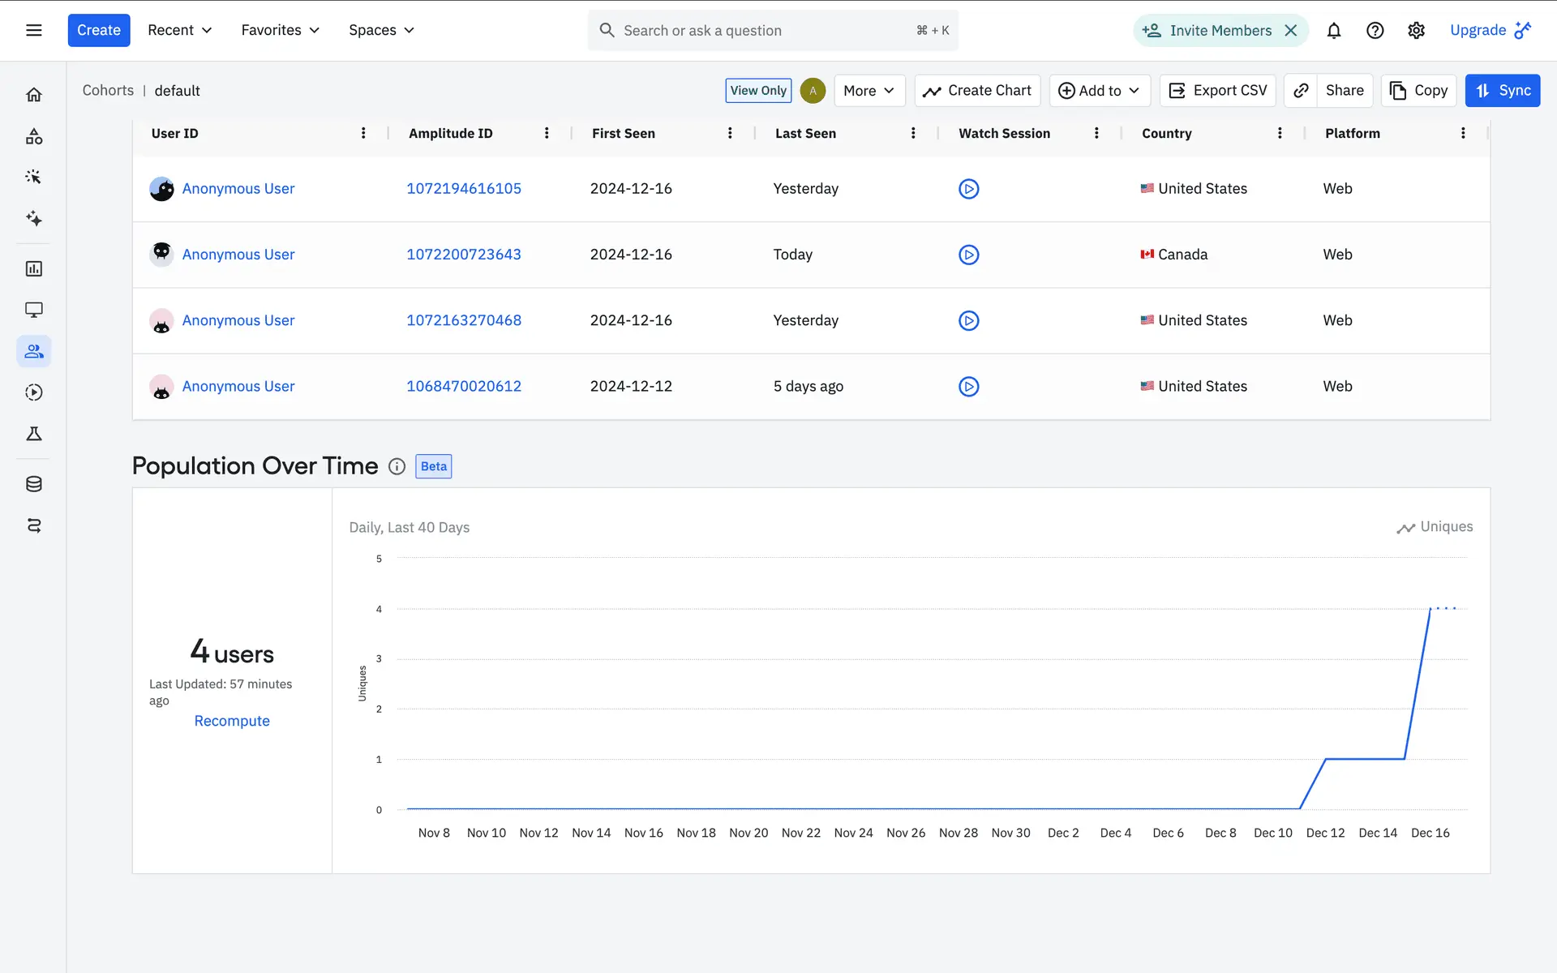
Task: Expand the More dropdown
Action: click(x=868, y=91)
